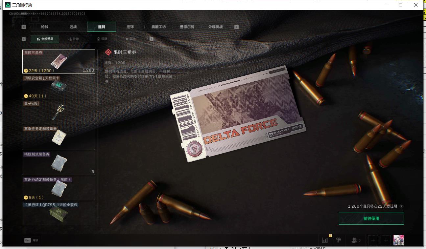
Task: Open the 挂饰 (charms) tab
Action: [x=130, y=27]
